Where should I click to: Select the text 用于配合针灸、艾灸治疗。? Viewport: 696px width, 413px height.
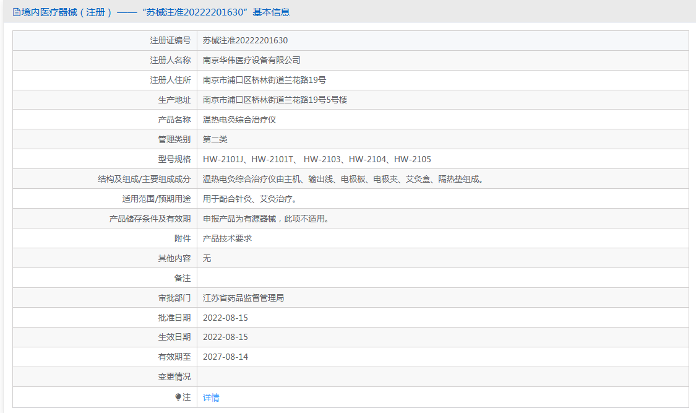click(x=249, y=199)
